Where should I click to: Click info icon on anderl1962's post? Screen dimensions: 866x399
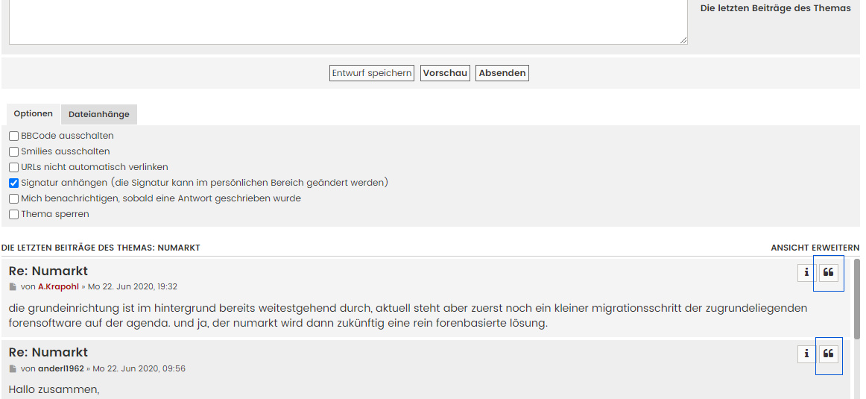click(806, 354)
